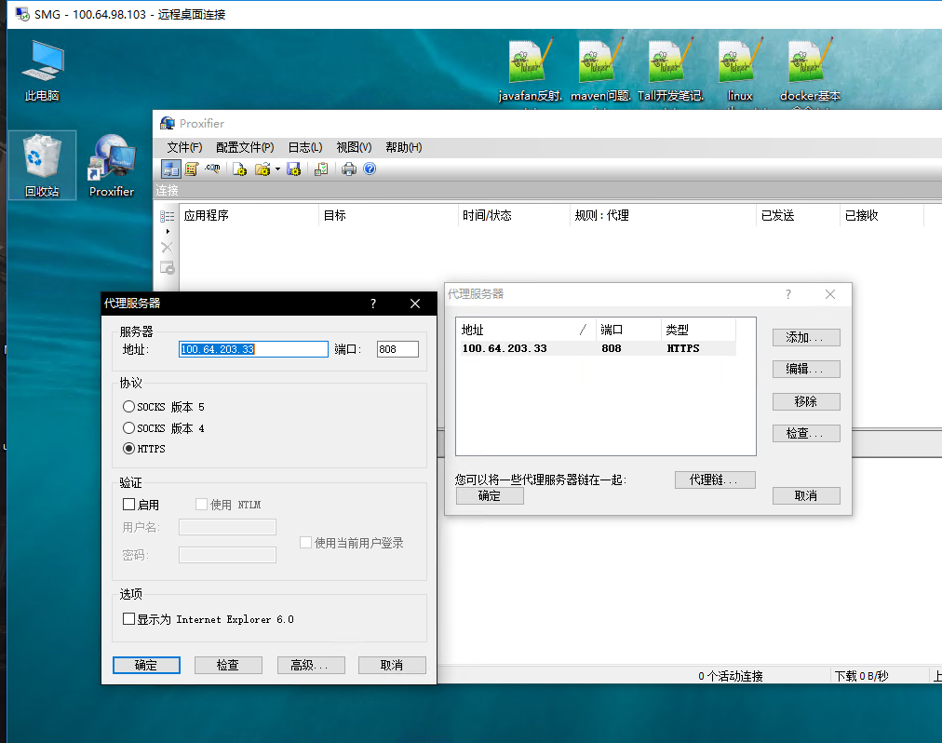The image size is (942, 743).
Task: Open Proxification Rules scroll icon
Action: [x=192, y=169]
